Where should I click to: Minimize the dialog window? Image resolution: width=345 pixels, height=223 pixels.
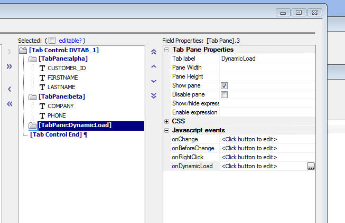point(283,12)
